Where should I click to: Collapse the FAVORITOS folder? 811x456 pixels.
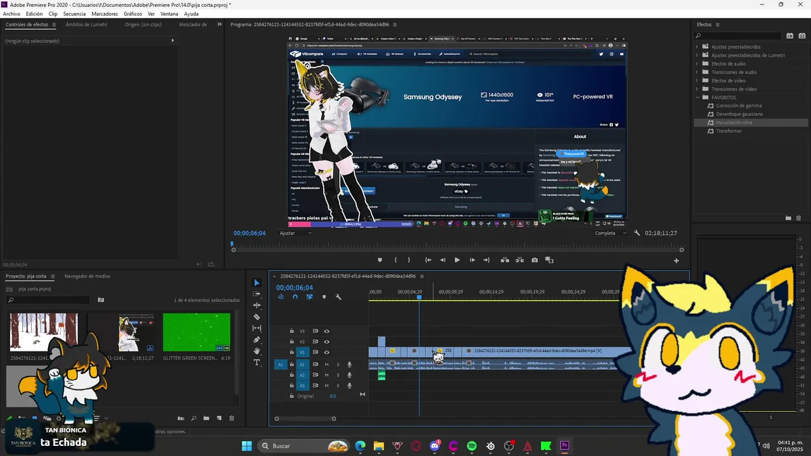tap(697, 98)
